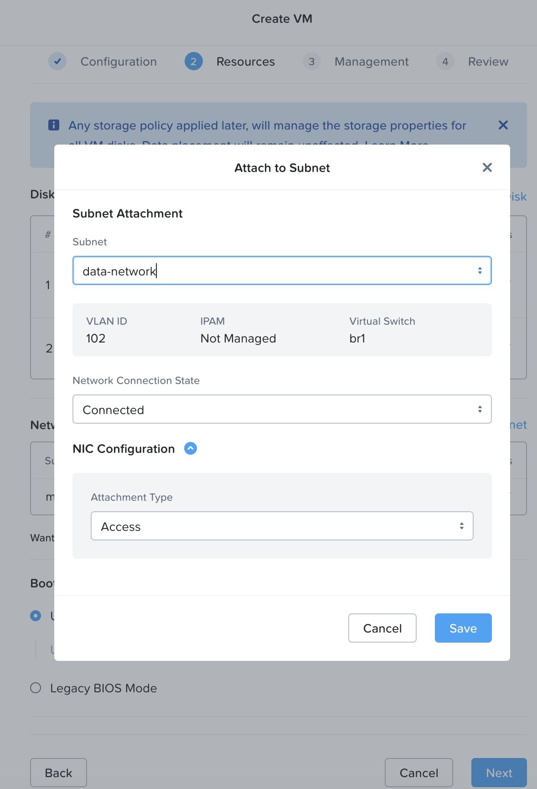This screenshot has height=789, width=537.
Task: Click Next in the Create VM wizard
Action: (x=499, y=773)
